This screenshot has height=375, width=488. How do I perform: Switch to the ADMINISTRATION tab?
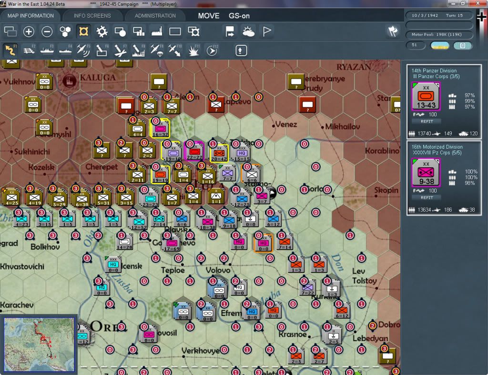[x=155, y=16]
